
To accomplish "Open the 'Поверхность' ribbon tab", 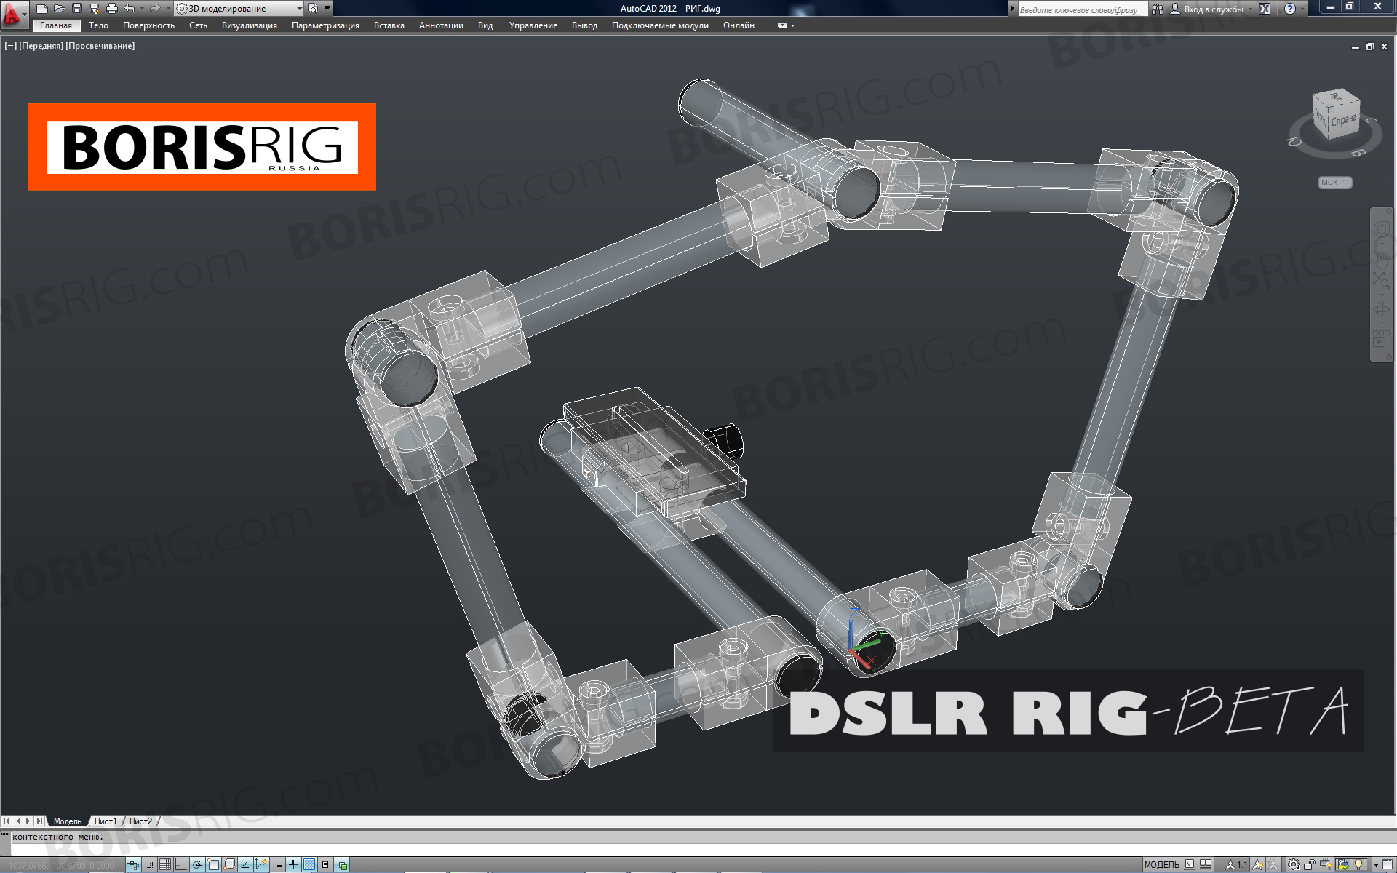I will [148, 25].
